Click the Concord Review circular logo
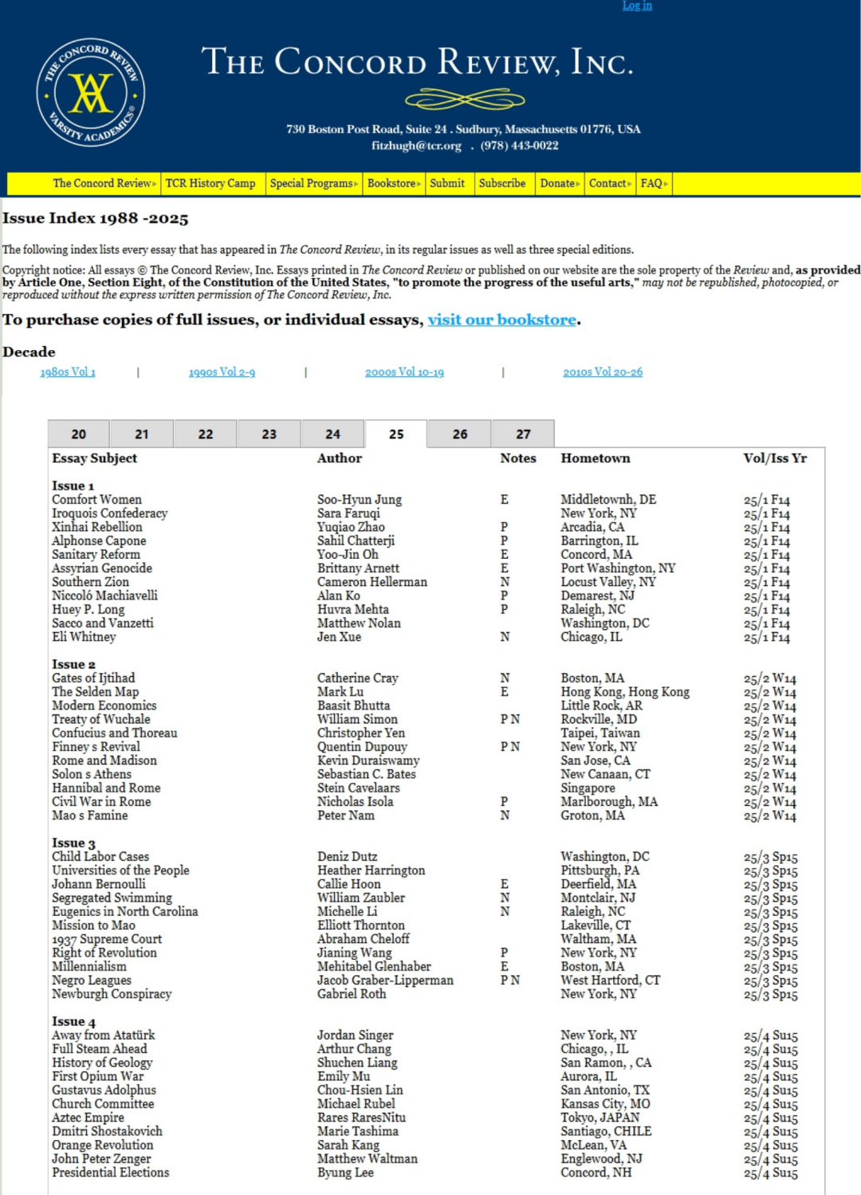This screenshot has width=861, height=1195. coord(90,92)
